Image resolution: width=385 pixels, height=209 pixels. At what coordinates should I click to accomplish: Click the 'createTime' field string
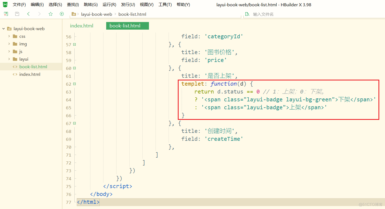point(224,139)
